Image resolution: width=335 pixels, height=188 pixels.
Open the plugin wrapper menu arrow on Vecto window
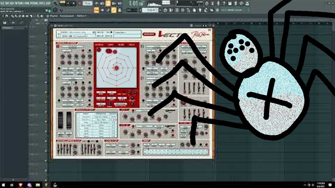[55, 26]
